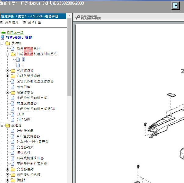Open the ECM page
Viewport: 184px width, 183px height.
pyautogui.click(x=20, y=114)
